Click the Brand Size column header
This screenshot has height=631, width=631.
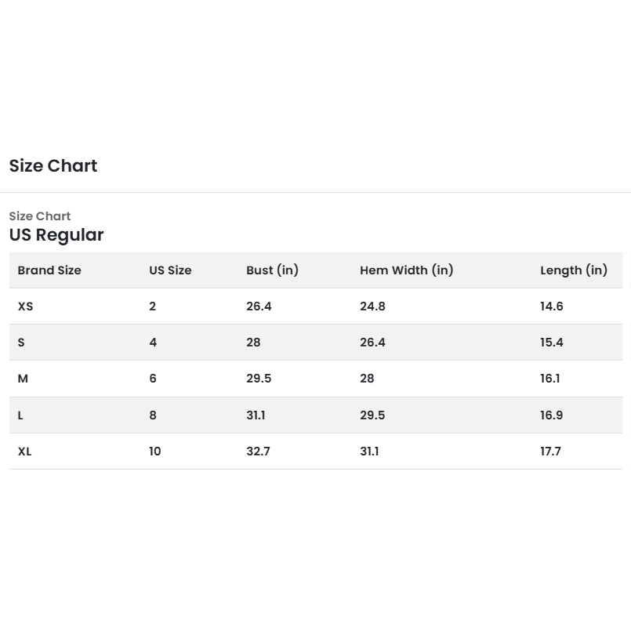[49, 270]
